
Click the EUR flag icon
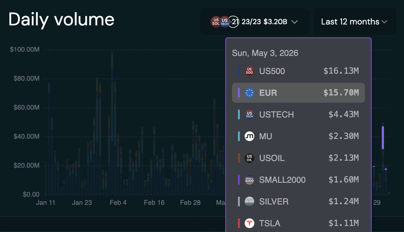click(249, 93)
